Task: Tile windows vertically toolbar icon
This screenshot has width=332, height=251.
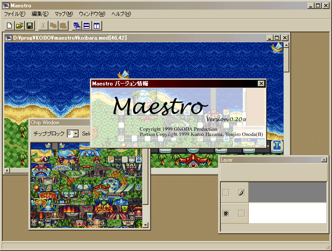Action: pyautogui.click(x=97, y=26)
